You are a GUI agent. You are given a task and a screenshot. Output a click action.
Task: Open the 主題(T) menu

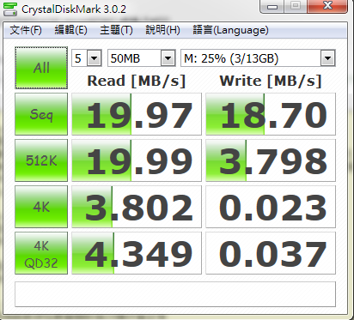(116, 30)
